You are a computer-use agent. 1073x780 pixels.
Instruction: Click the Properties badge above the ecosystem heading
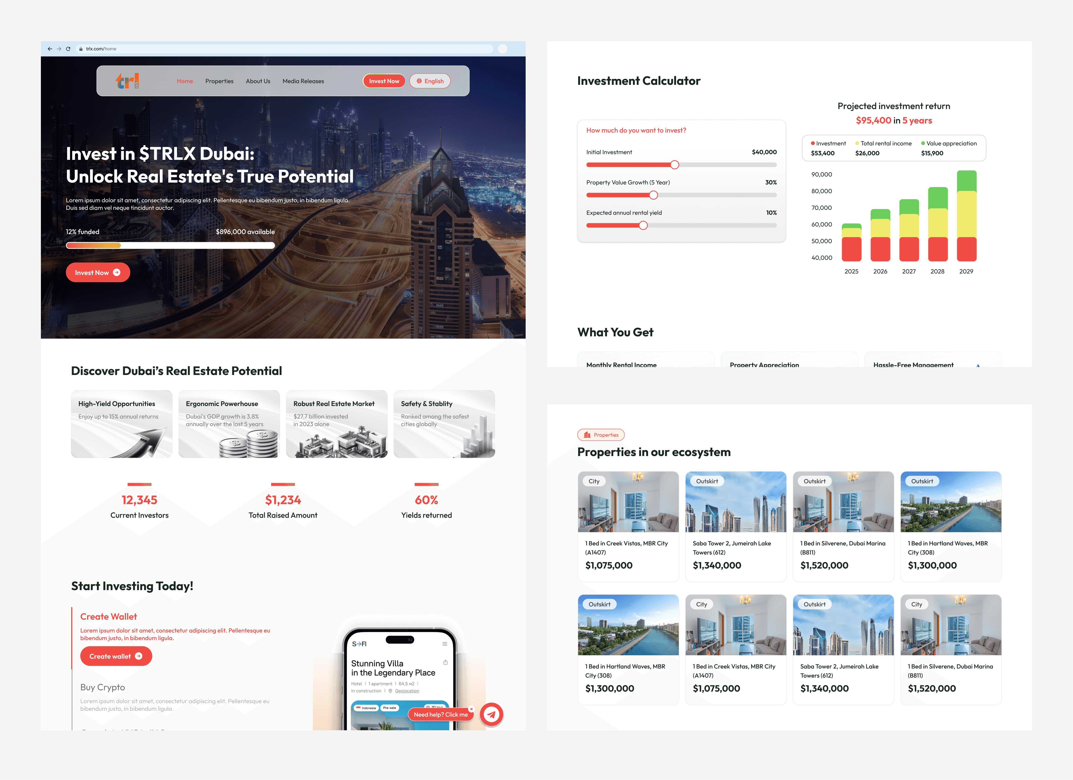coord(601,435)
